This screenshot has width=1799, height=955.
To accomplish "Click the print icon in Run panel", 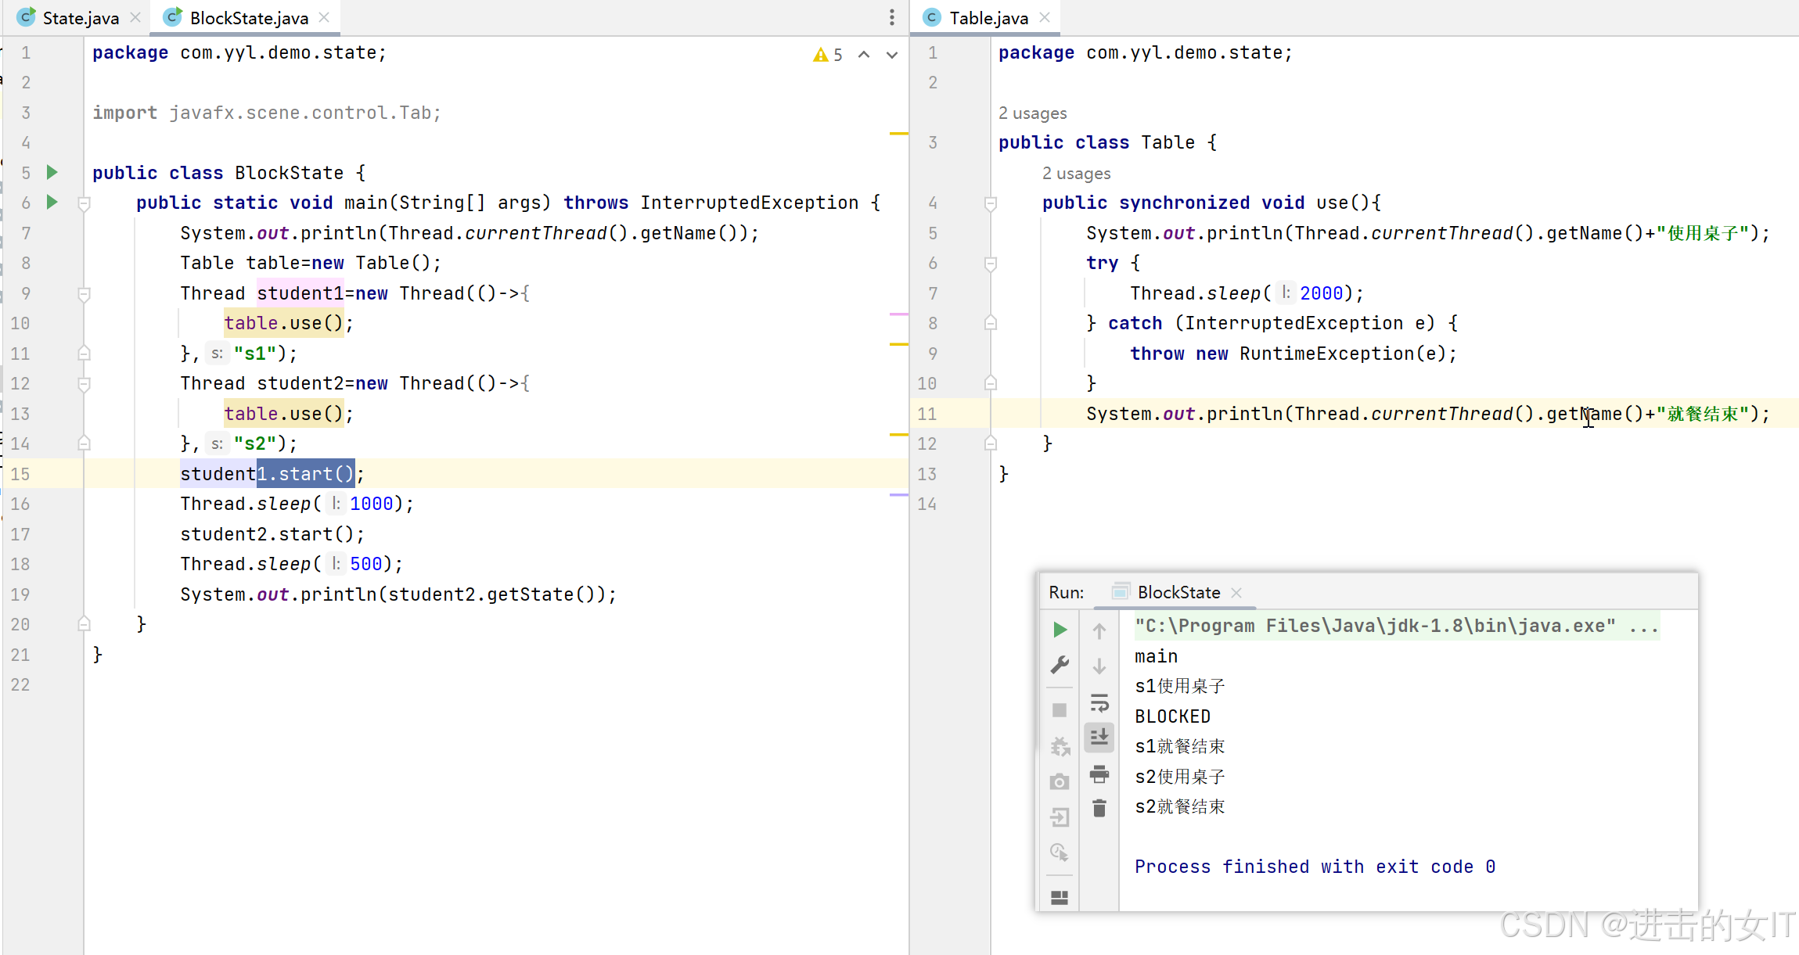I will pos(1099,774).
